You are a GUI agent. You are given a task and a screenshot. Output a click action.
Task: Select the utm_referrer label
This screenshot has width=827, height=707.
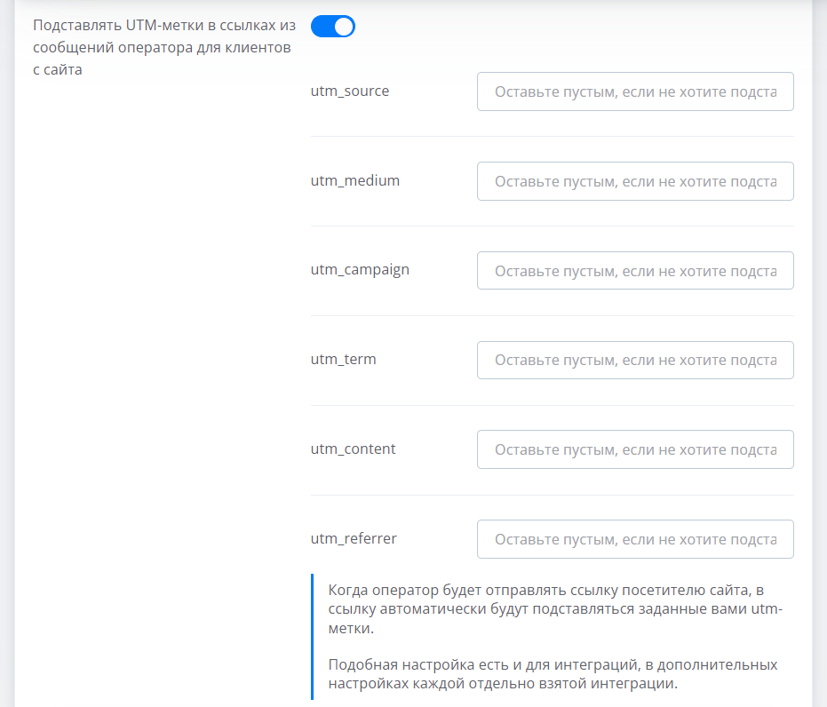[x=354, y=539]
